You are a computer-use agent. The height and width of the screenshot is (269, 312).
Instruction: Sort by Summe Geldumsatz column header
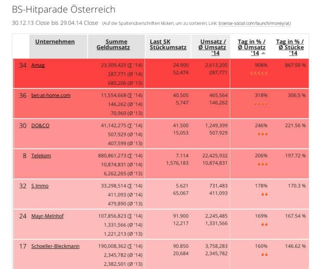click(113, 45)
